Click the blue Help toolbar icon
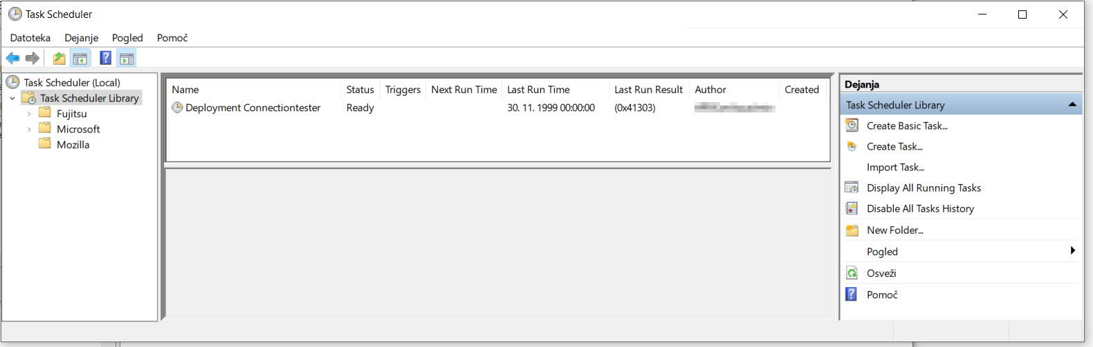 click(105, 58)
